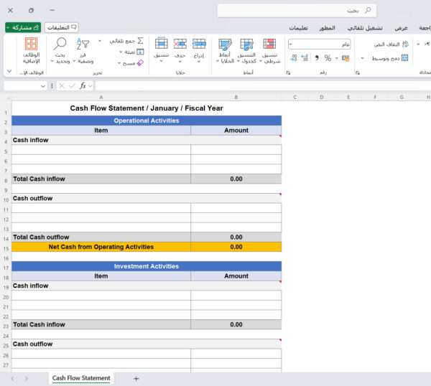This screenshot has width=431, height=386.
Task: Click the insert function fx icon
Action: (83, 85)
